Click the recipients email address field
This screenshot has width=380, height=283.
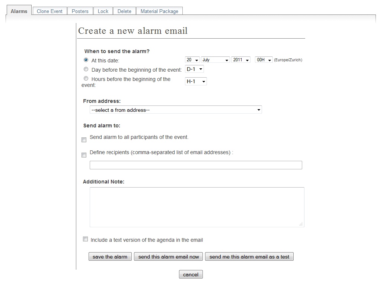(196, 165)
